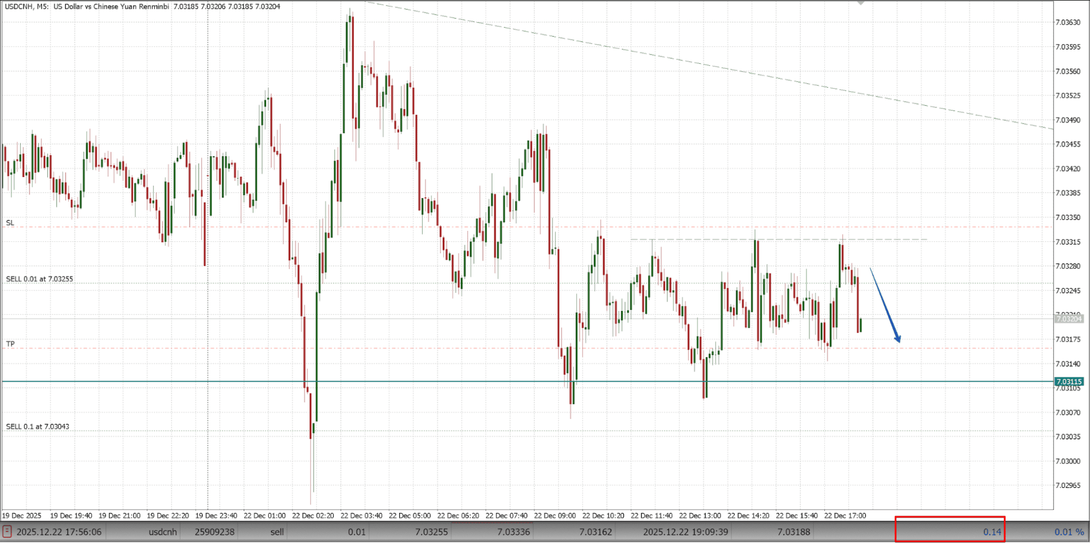
Task: Click the 7.03630 price scale label
Action: pyautogui.click(x=1068, y=22)
